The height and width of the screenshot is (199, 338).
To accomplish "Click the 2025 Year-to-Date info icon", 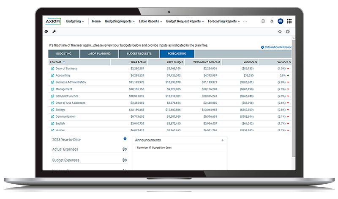I will 125,139.
